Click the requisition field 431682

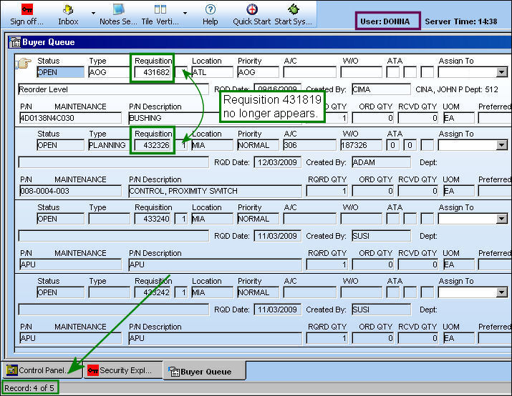coord(153,72)
